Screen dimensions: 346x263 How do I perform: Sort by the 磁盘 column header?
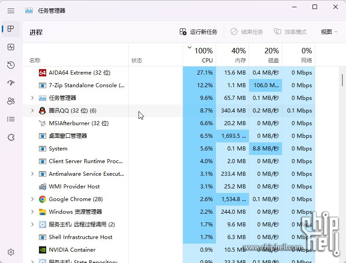(265, 55)
